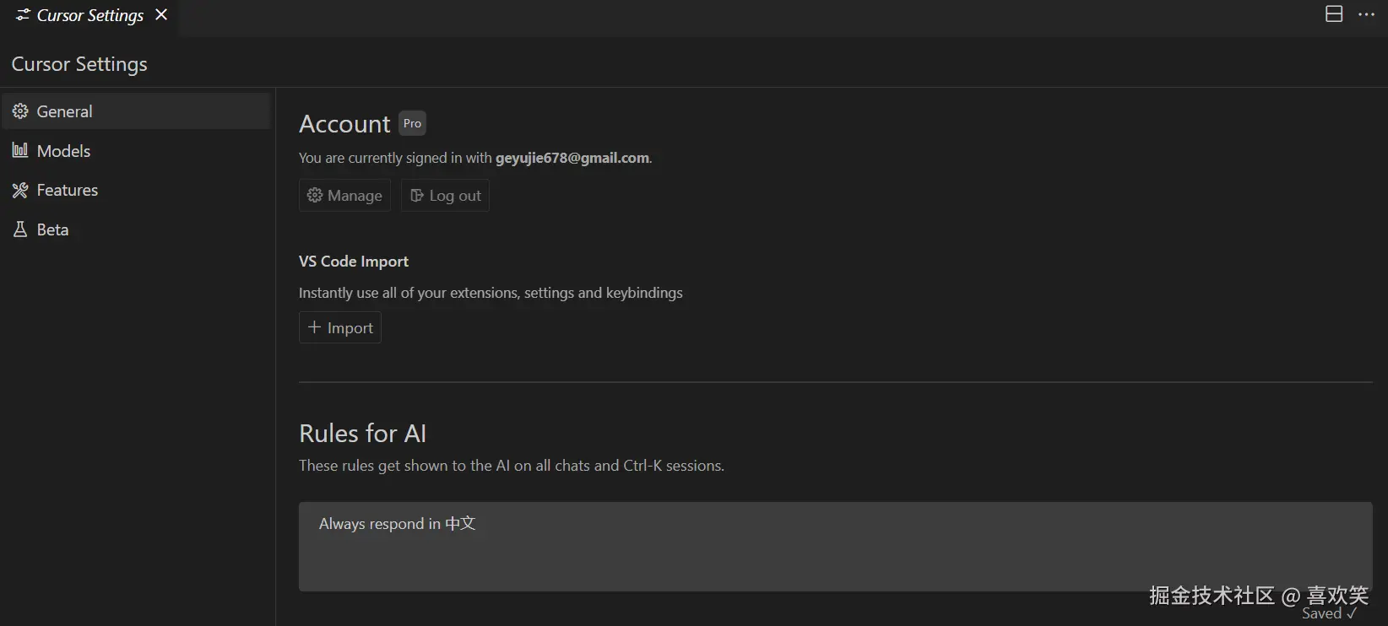
Task: Click the sliders icon on the Cursor Settings tab
Action: coord(23,15)
